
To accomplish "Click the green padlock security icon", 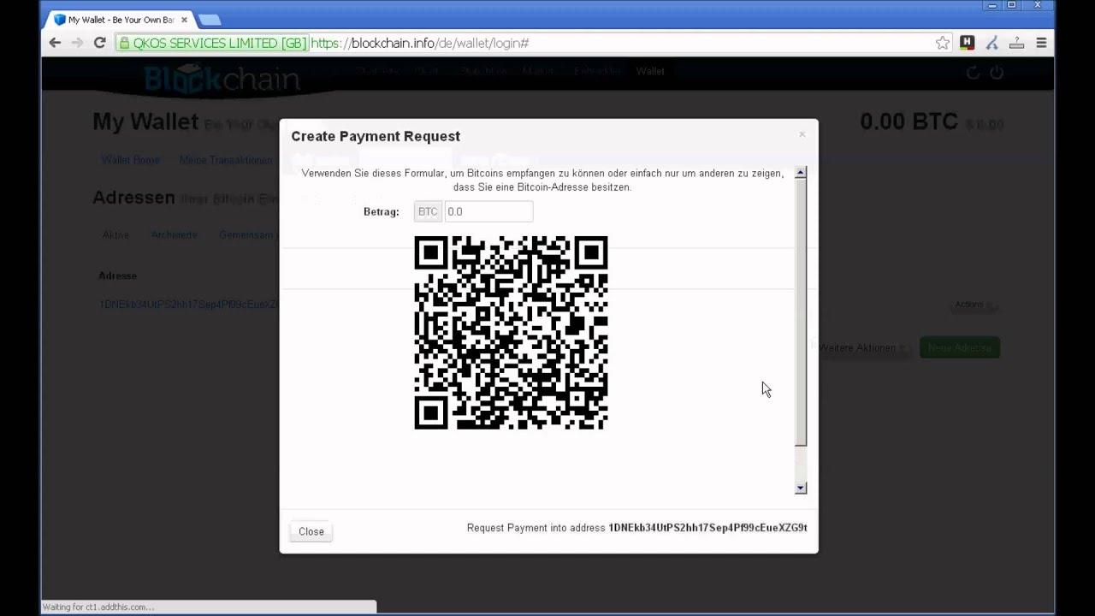I will [x=124, y=43].
